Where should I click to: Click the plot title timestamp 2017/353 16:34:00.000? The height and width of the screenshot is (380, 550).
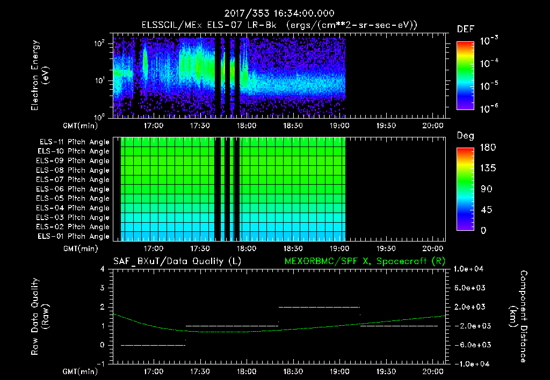click(279, 13)
